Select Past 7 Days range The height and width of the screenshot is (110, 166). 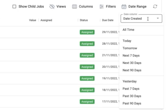(131, 89)
